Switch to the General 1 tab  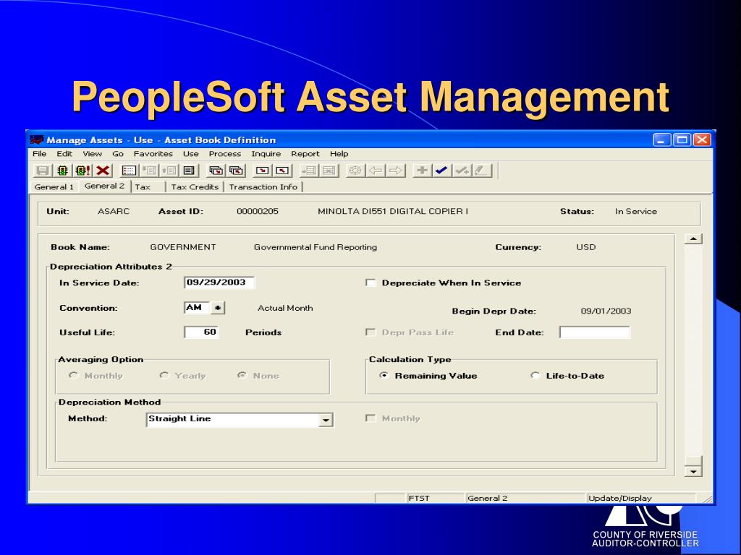pyautogui.click(x=54, y=187)
